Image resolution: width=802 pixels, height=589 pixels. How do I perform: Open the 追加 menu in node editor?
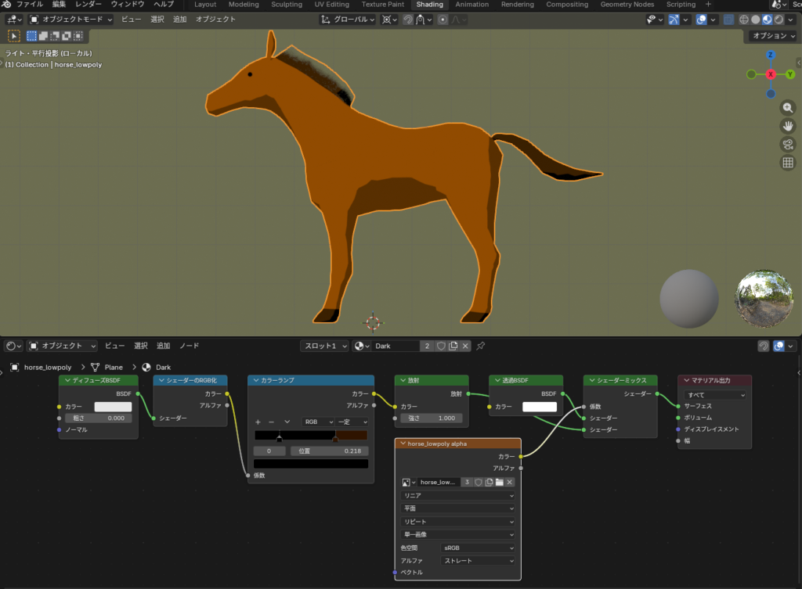pos(163,346)
